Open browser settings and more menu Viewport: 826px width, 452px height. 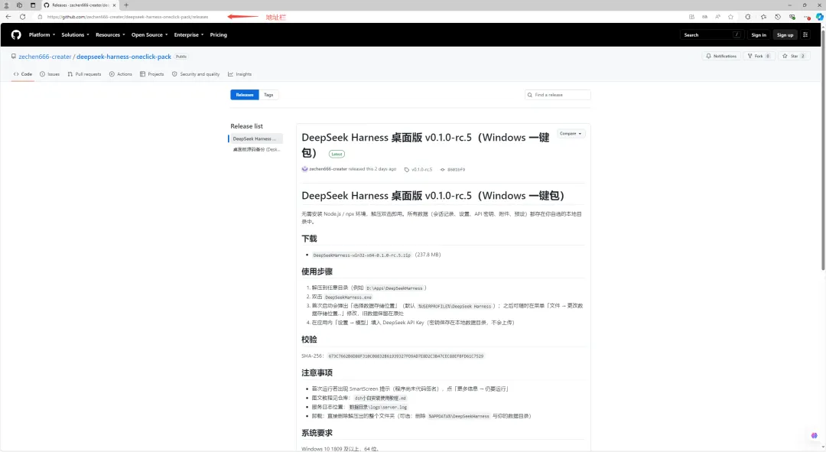(x=807, y=17)
